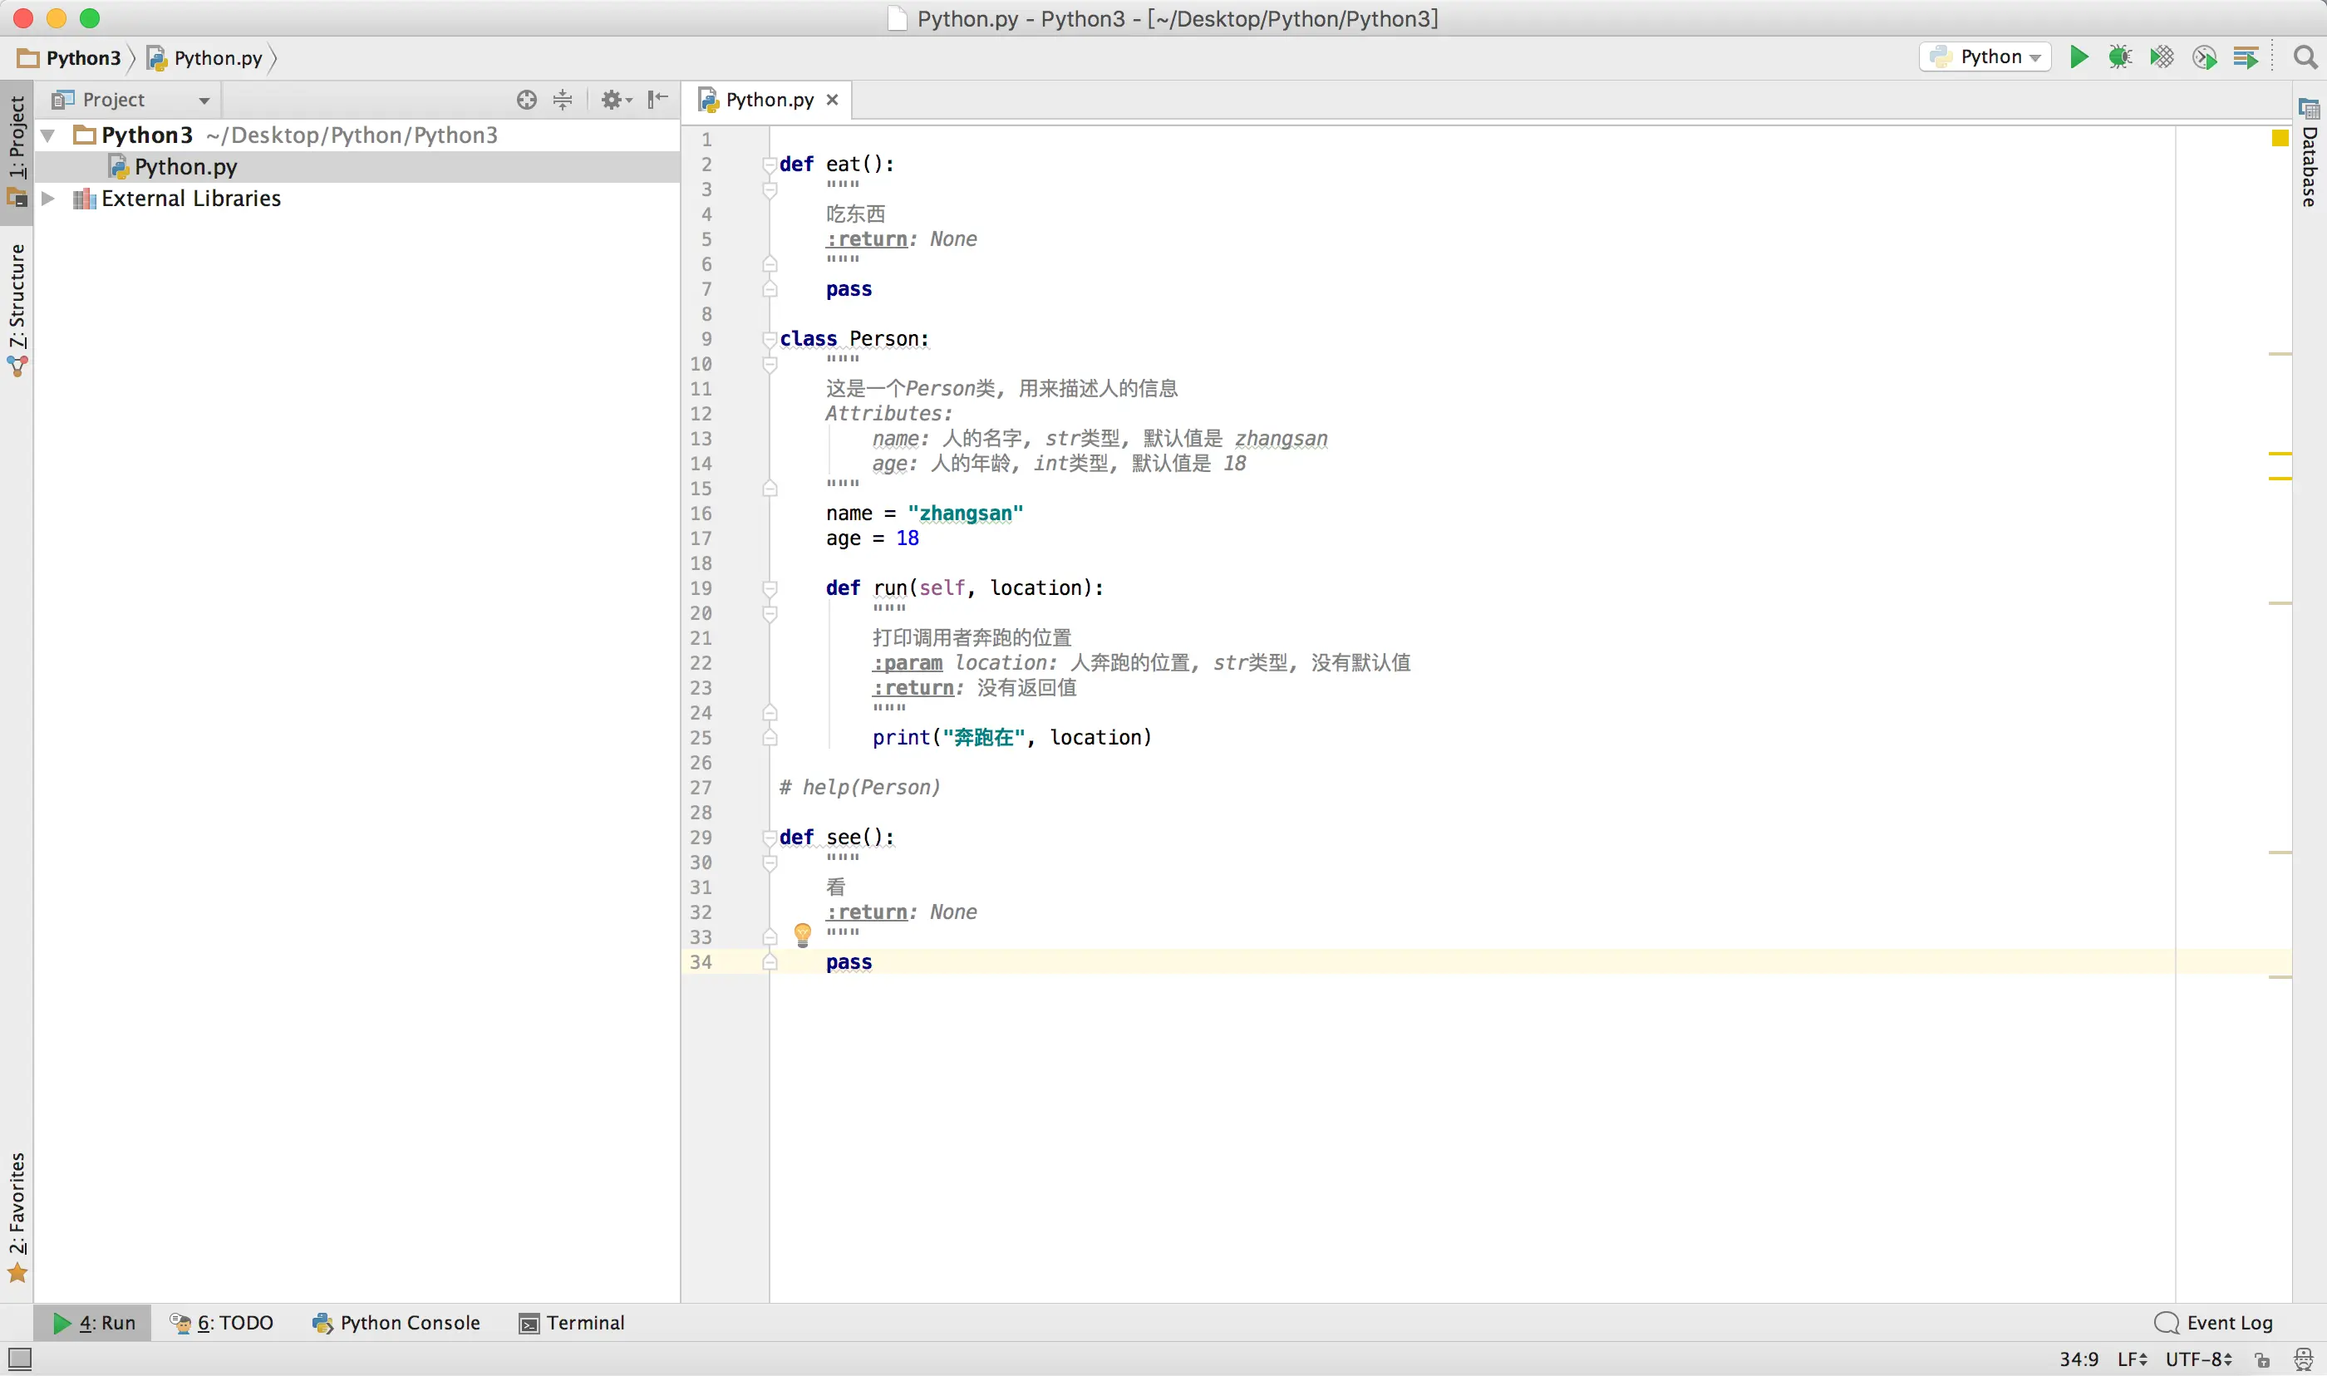2327x1376 pixels.
Task: Click the yellow inspection status square
Action: (2280, 138)
